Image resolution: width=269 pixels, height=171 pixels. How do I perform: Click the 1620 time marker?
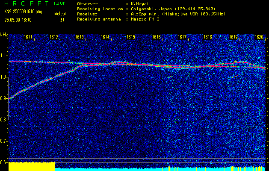click(259, 37)
